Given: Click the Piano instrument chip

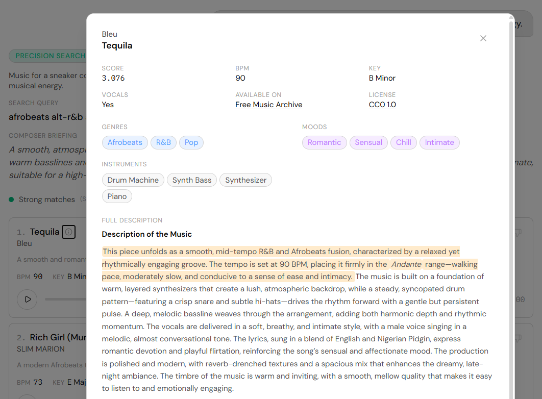Looking at the screenshot, I should click(x=117, y=196).
